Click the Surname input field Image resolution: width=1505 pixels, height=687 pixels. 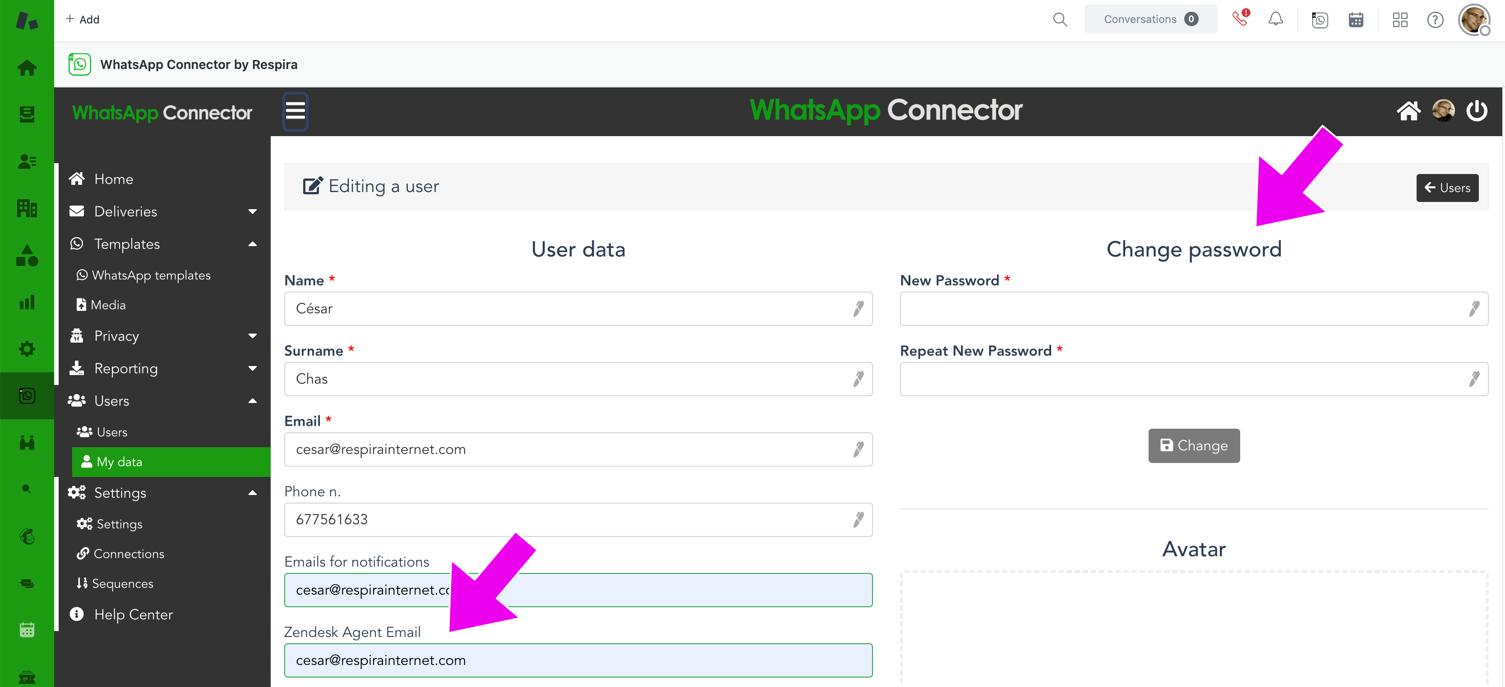click(578, 380)
